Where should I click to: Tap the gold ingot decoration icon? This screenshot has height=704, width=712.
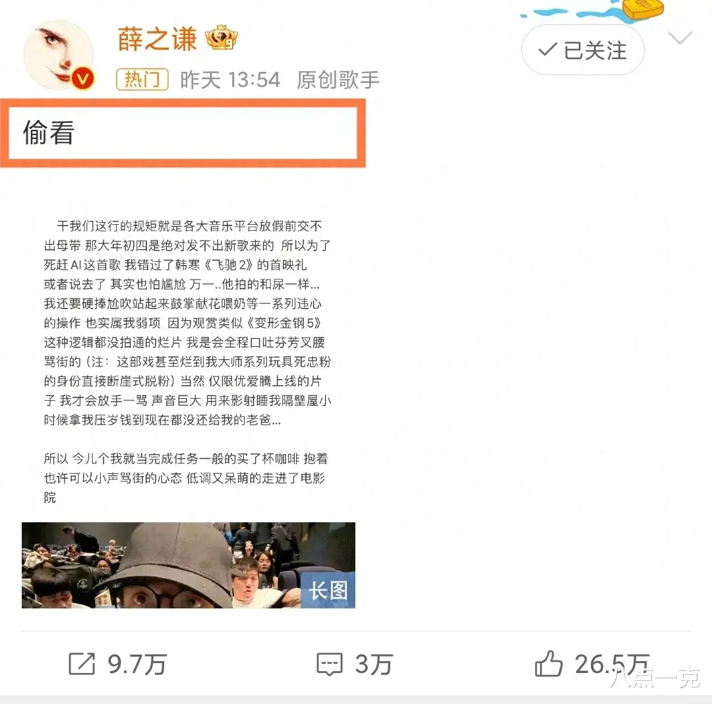click(x=643, y=9)
